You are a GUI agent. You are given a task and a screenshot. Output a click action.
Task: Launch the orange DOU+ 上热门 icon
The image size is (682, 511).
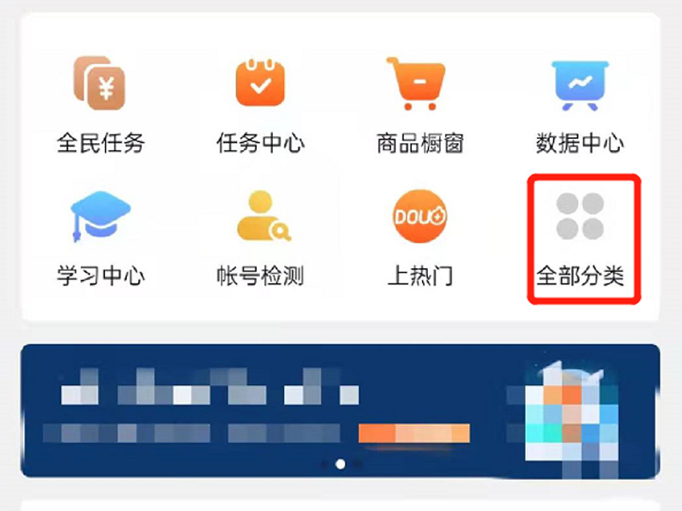pyautogui.click(x=419, y=216)
